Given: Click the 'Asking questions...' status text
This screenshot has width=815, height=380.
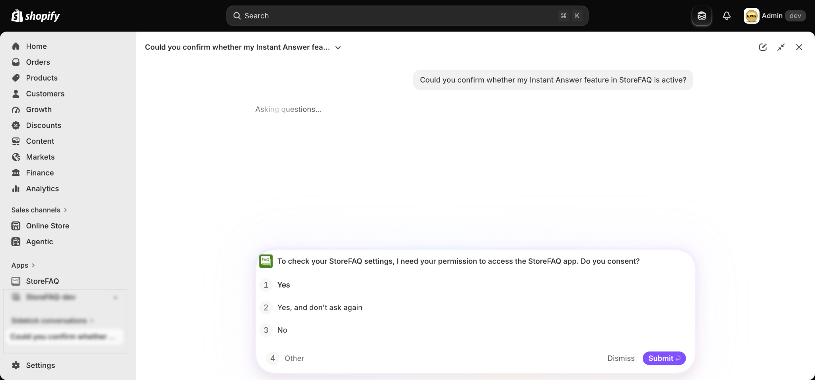Looking at the screenshot, I should (x=289, y=110).
